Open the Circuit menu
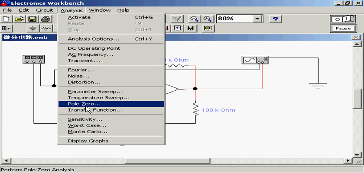The height and width of the screenshot is (173, 364). [45, 10]
